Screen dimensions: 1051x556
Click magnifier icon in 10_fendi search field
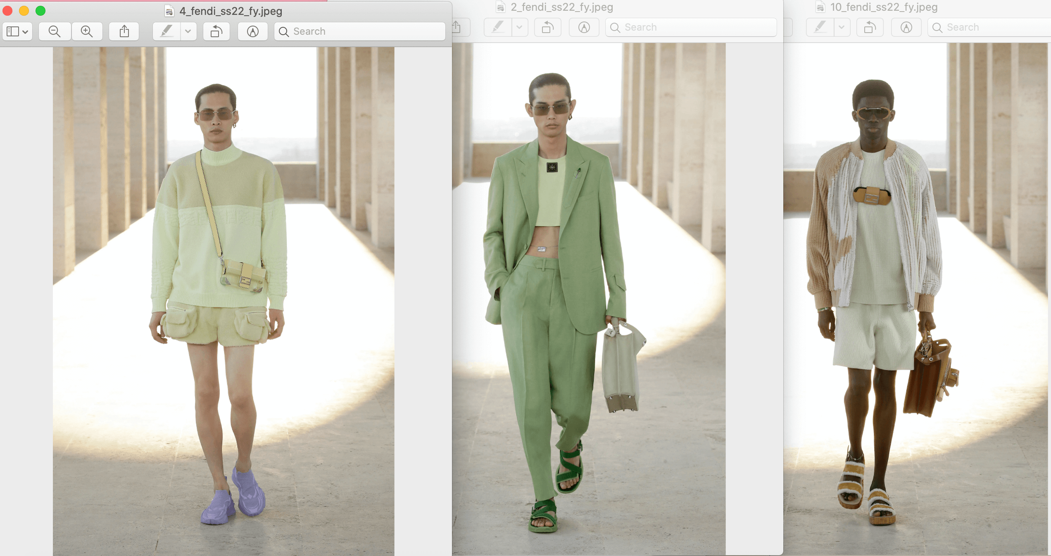pyautogui.click(x=937, y=27)
